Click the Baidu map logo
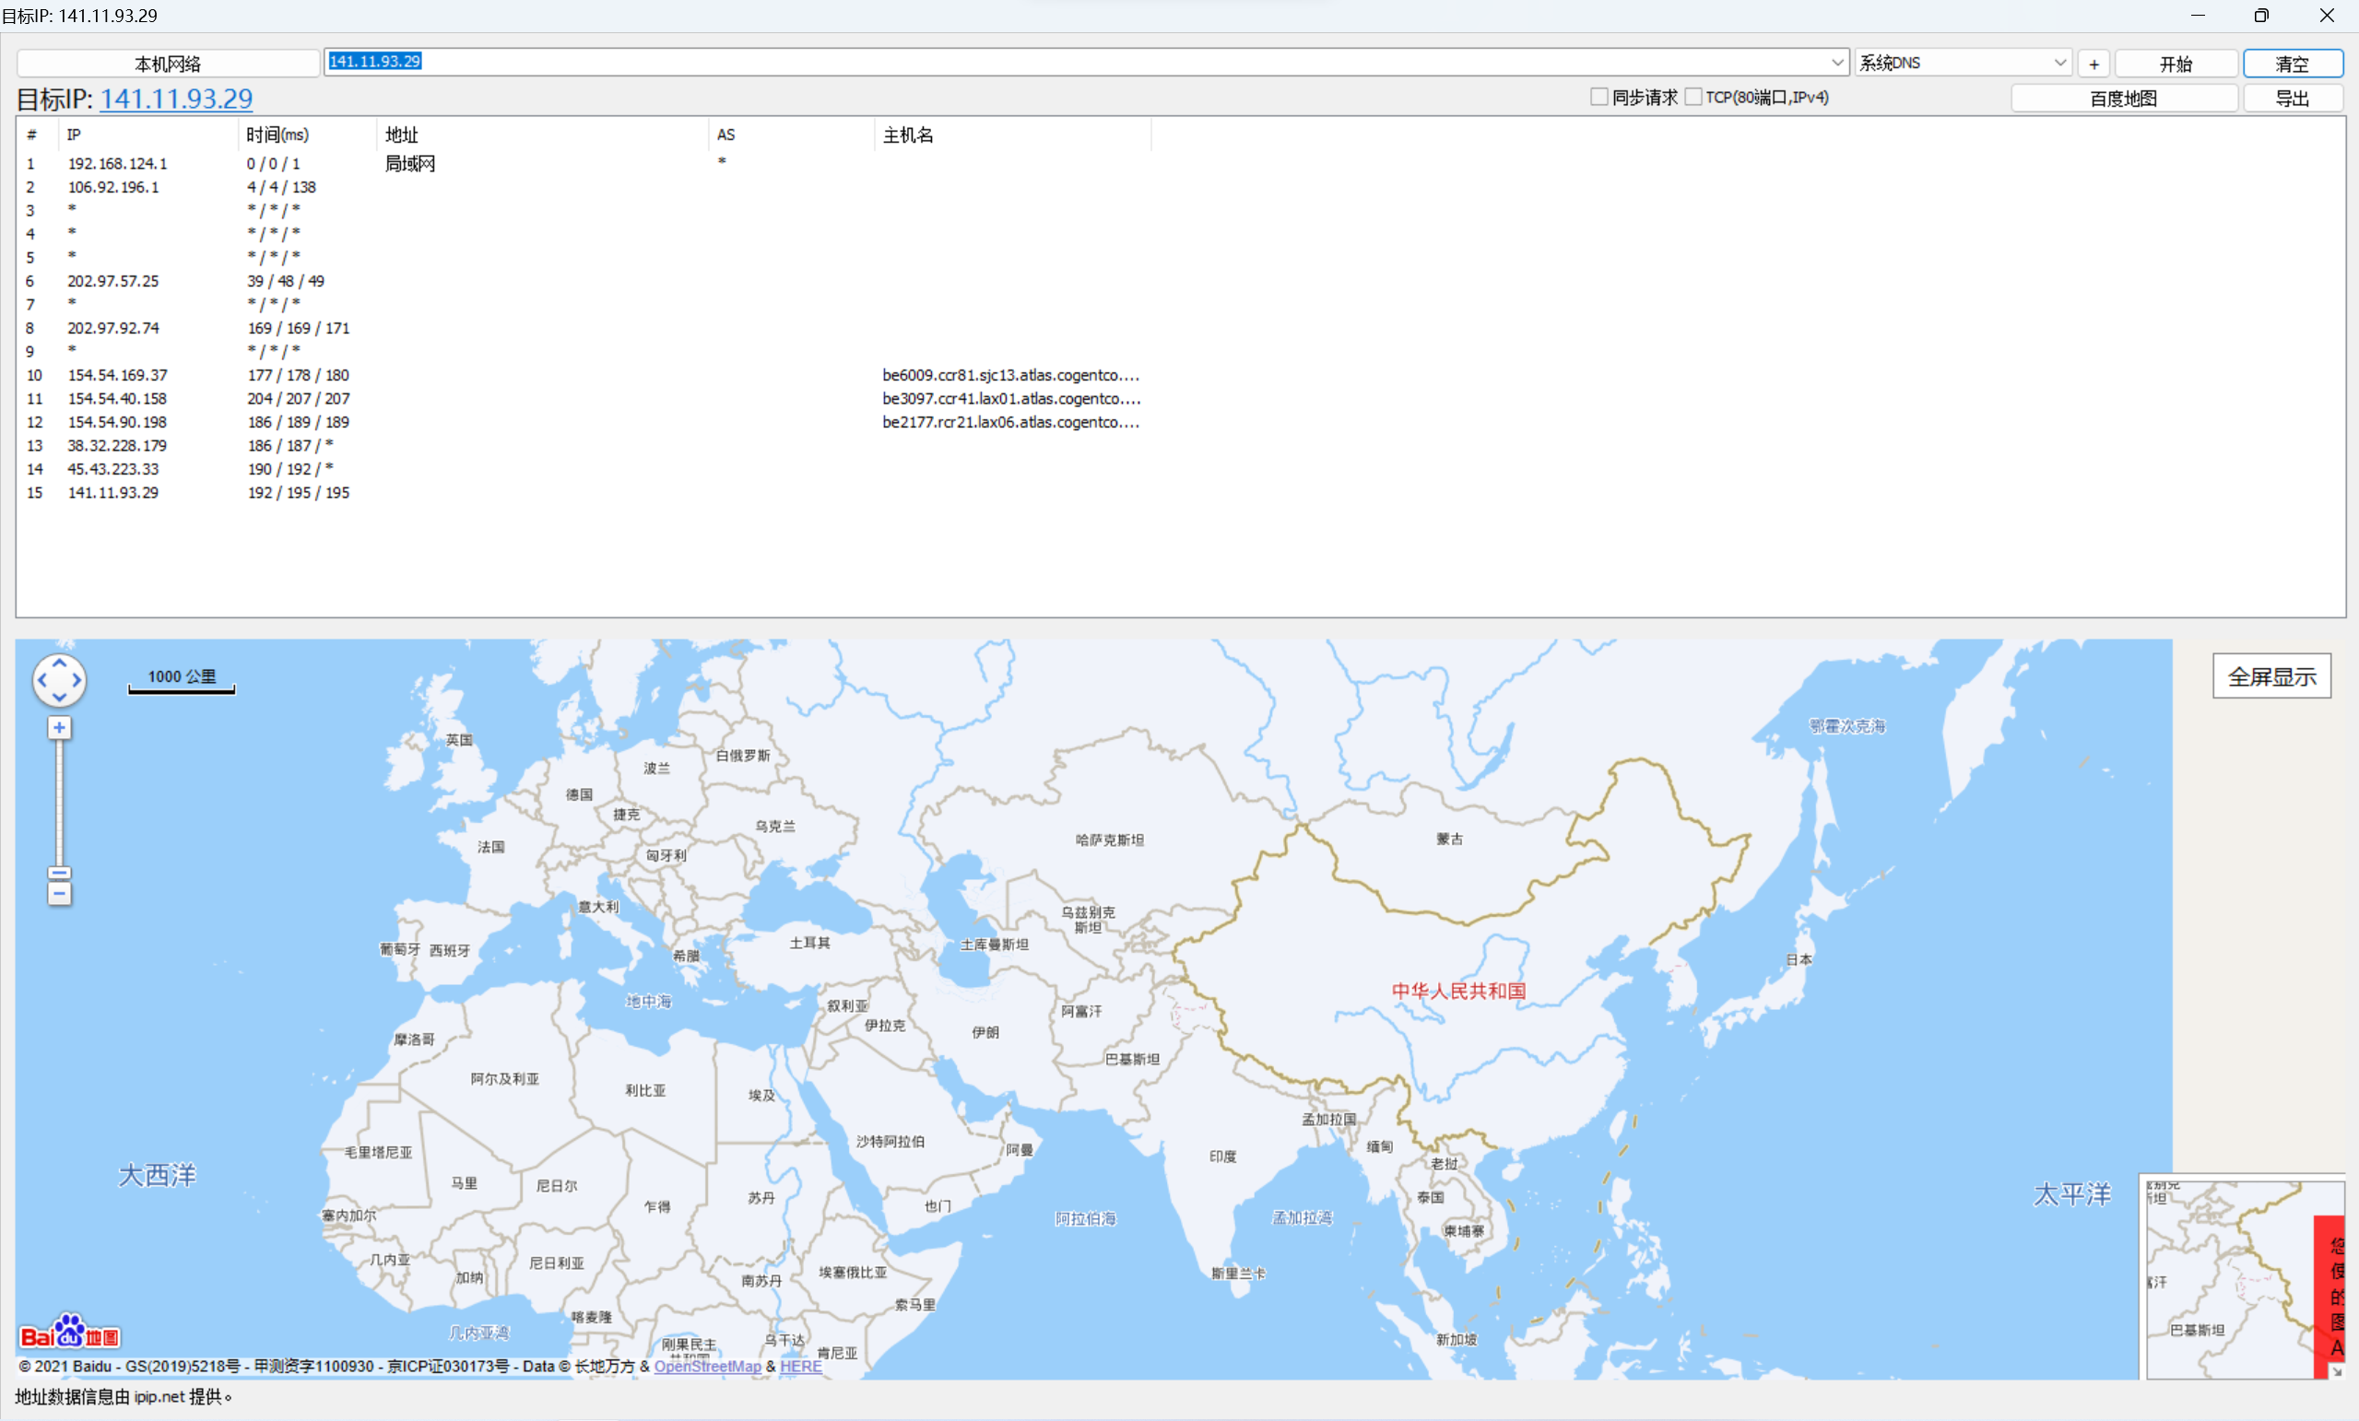The width and height of the screenshot is (2359, 1421). (x=70, y=1333)
